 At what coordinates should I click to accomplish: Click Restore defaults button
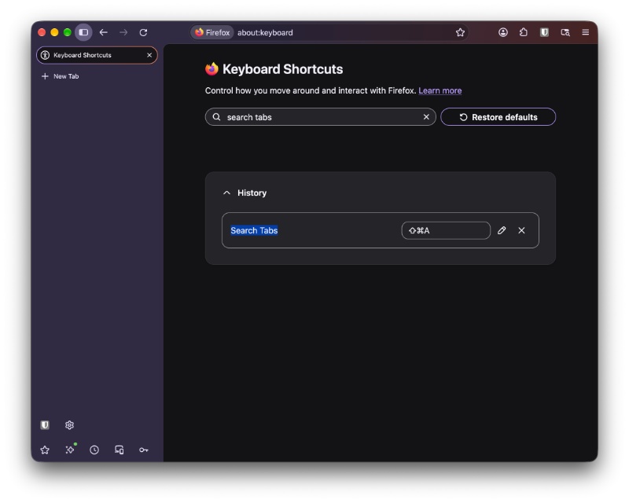click(x=498, y=117)
